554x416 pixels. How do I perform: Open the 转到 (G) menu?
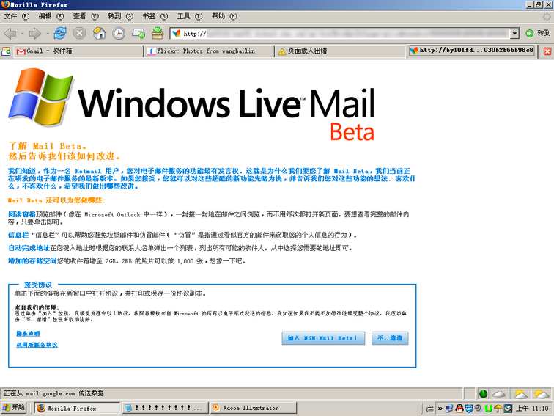[120, 16]
